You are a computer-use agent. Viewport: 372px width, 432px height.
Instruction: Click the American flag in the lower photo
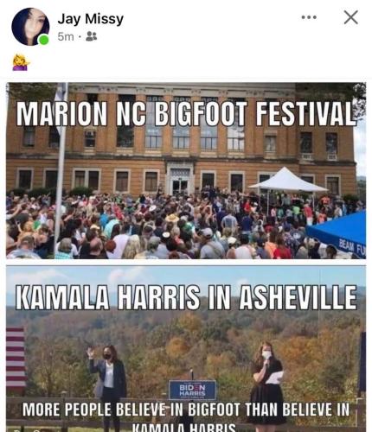16,357
